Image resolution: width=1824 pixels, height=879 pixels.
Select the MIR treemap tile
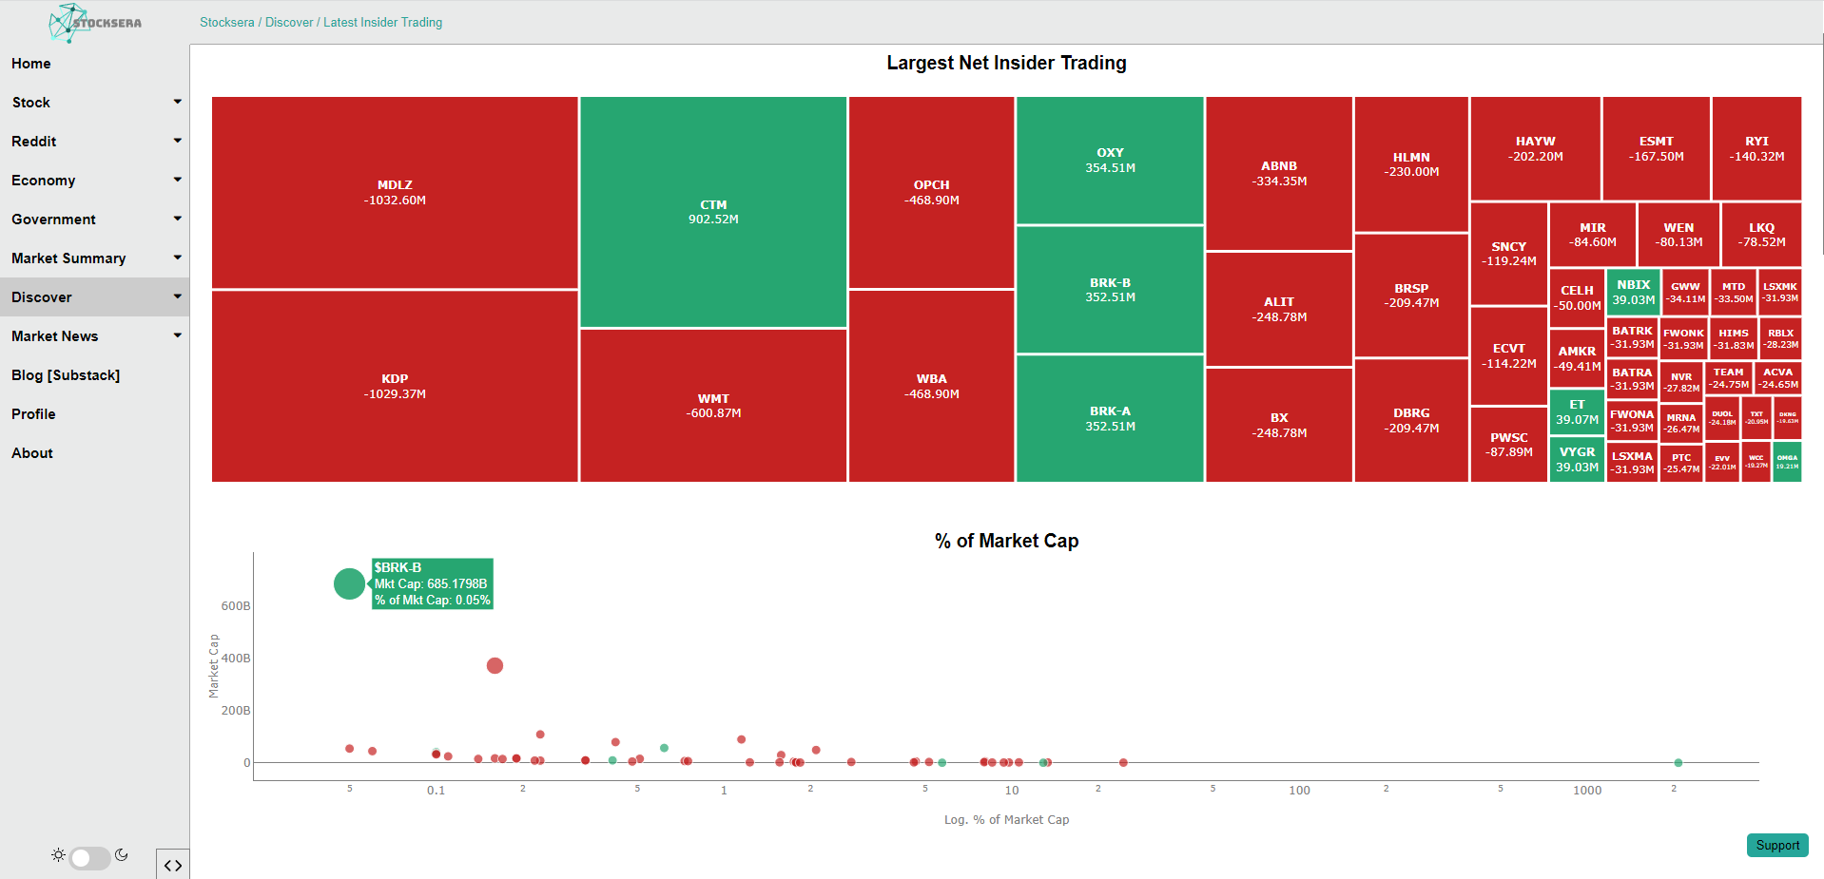pos(1593,235)
